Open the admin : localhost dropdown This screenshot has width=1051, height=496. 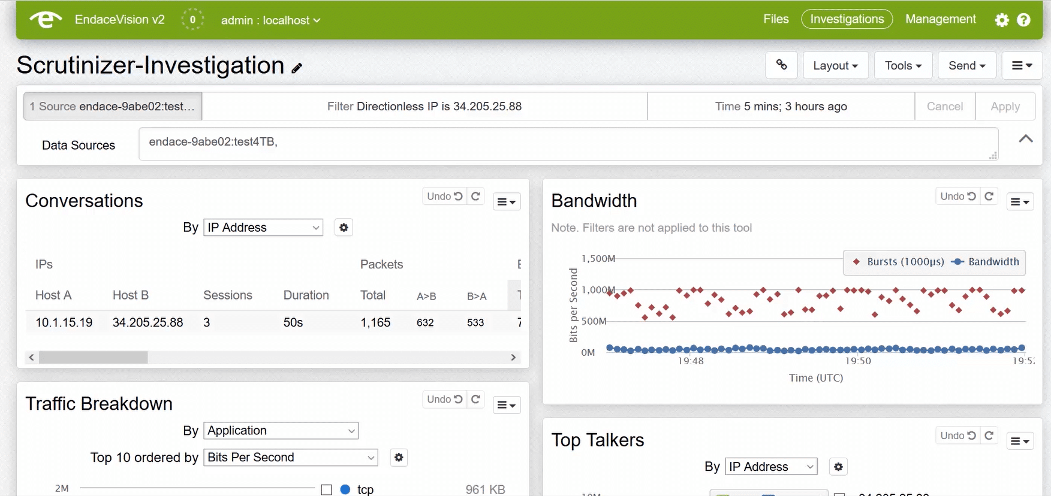(270, 20)
